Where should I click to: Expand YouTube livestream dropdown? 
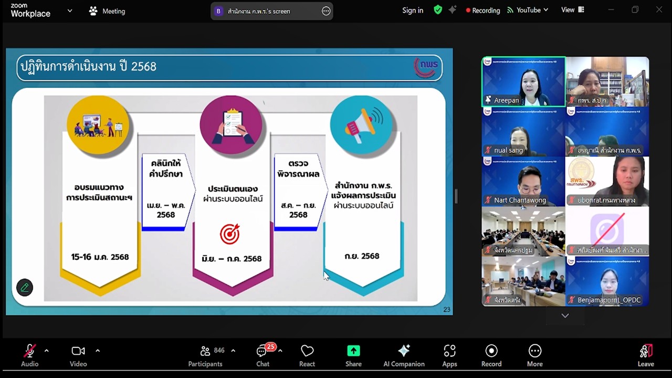pos(528,10)
